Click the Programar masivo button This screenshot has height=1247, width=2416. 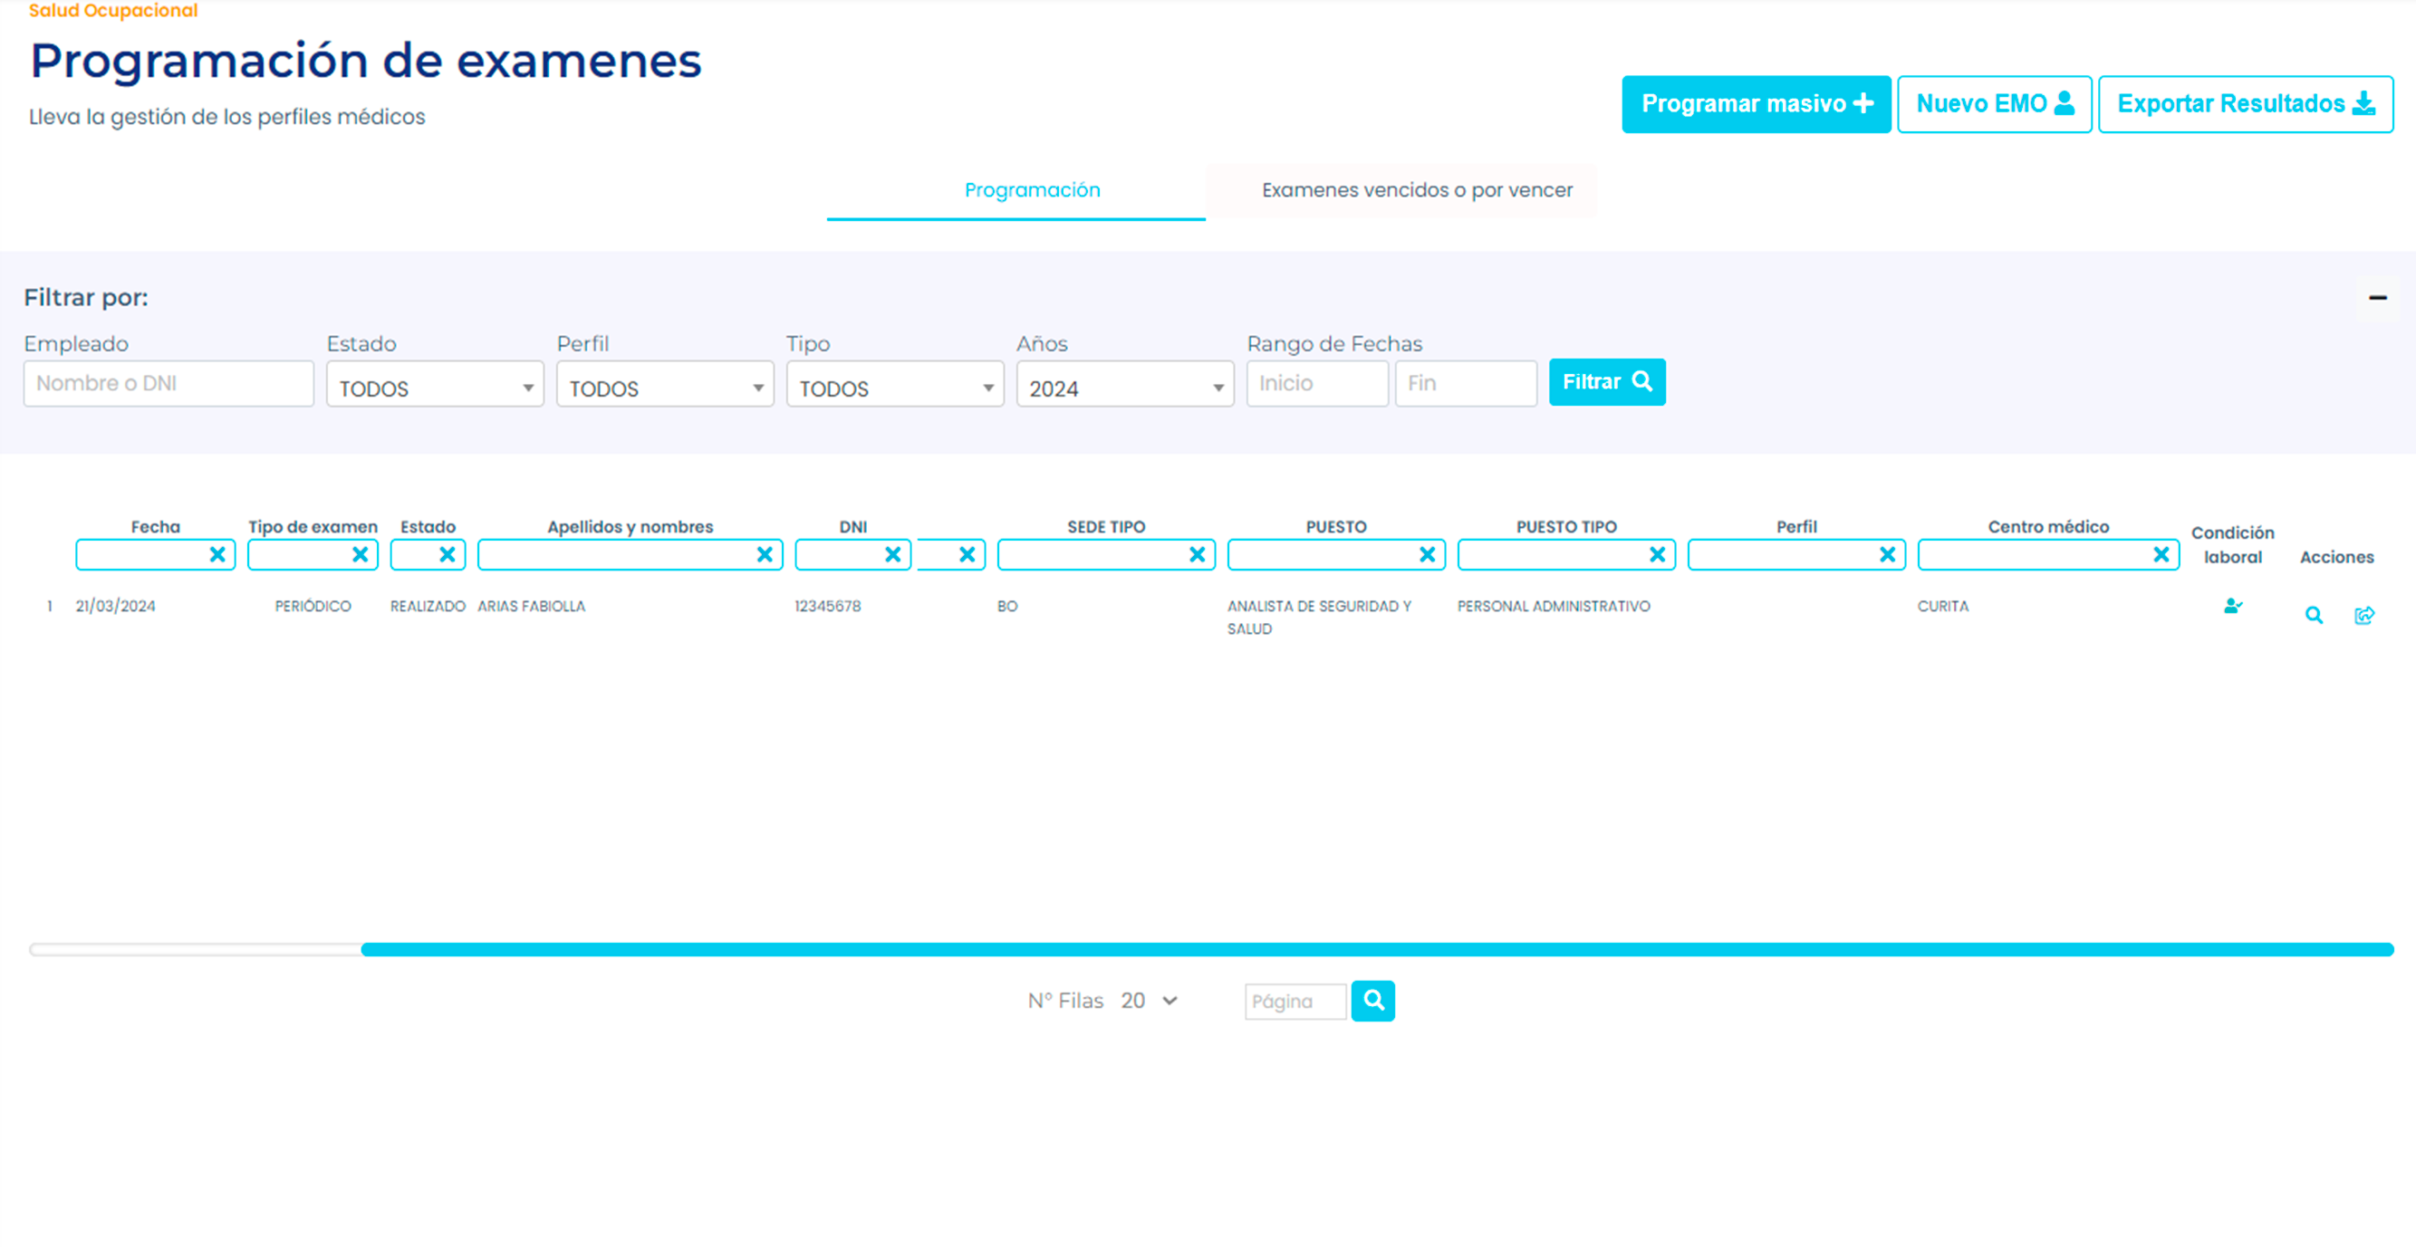pyautogui.click(x=1756, y=104)
